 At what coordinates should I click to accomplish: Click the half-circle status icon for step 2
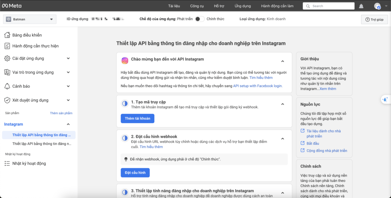[x=125, y=138]
